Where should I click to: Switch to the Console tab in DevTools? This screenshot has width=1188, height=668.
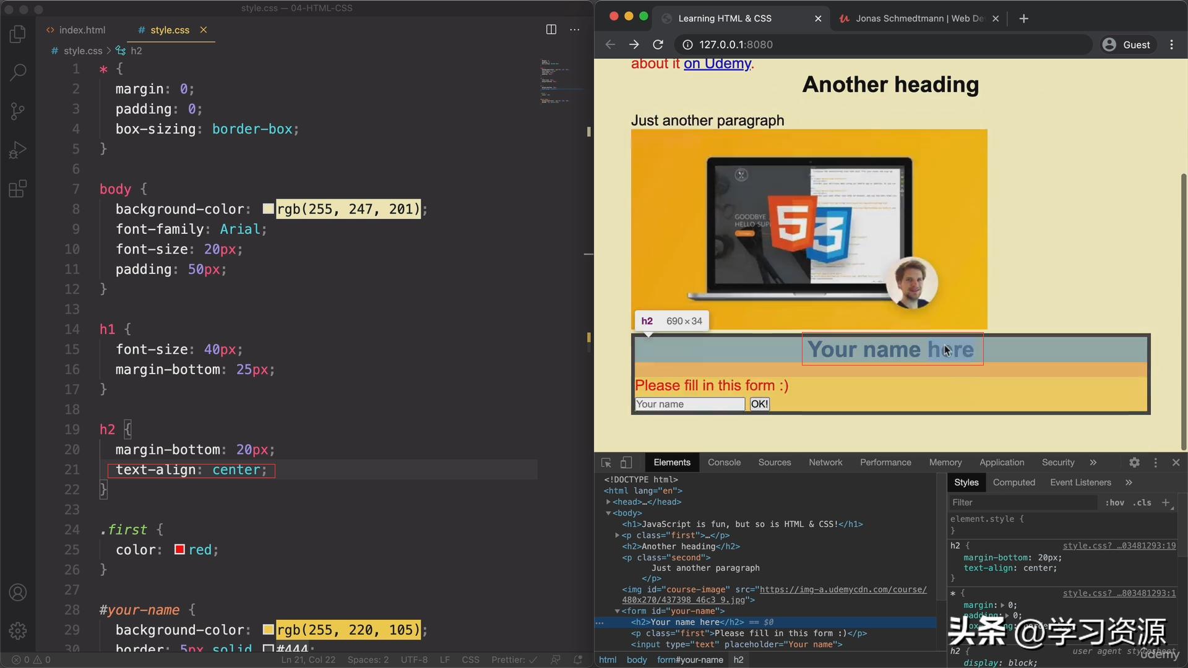724,462
